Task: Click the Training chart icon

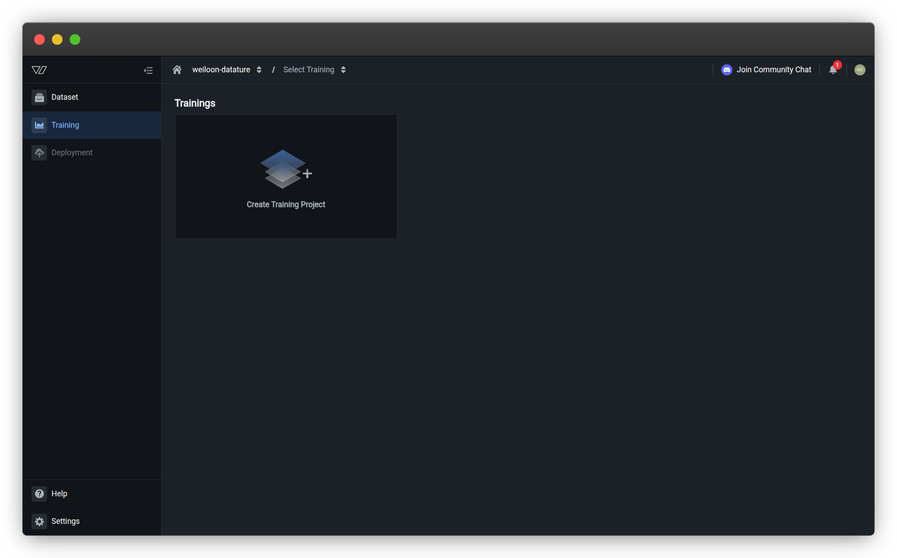Action: coord(39,125)
